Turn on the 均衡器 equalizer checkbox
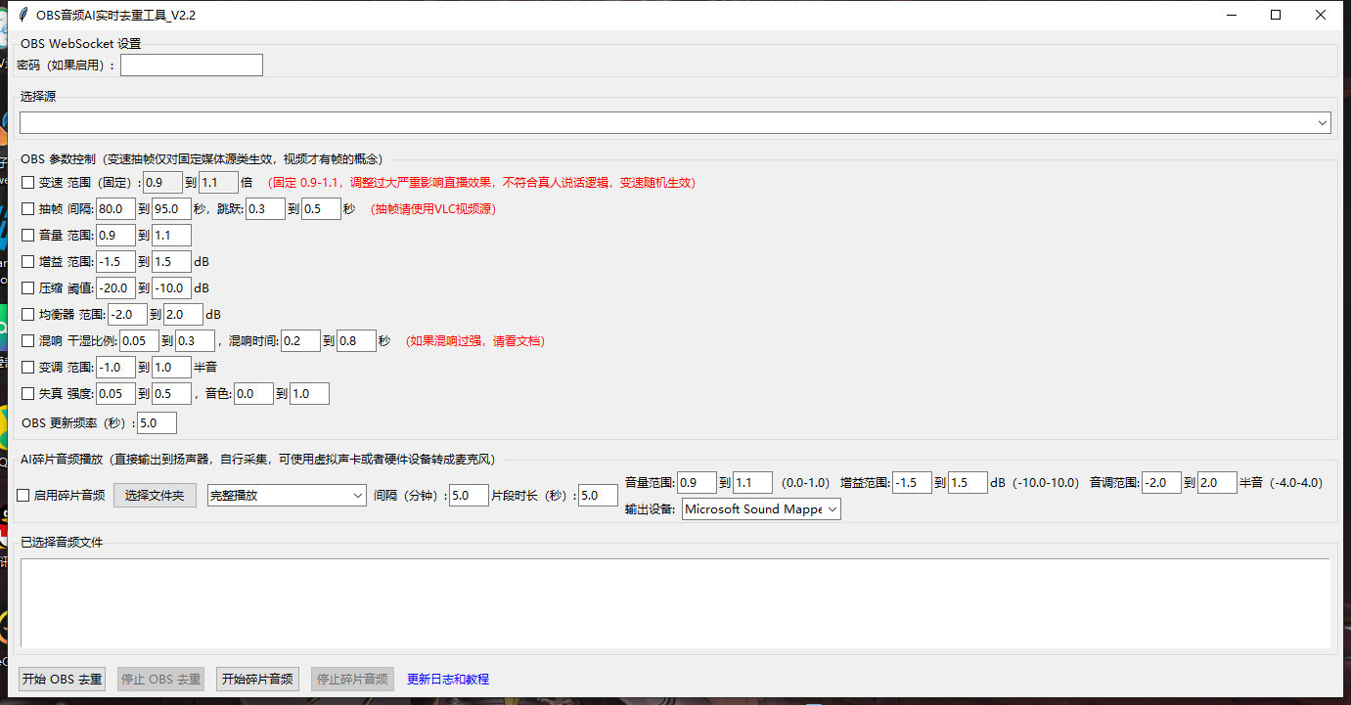The width and height of the screenshot is (1351, 705). (27, 315)
